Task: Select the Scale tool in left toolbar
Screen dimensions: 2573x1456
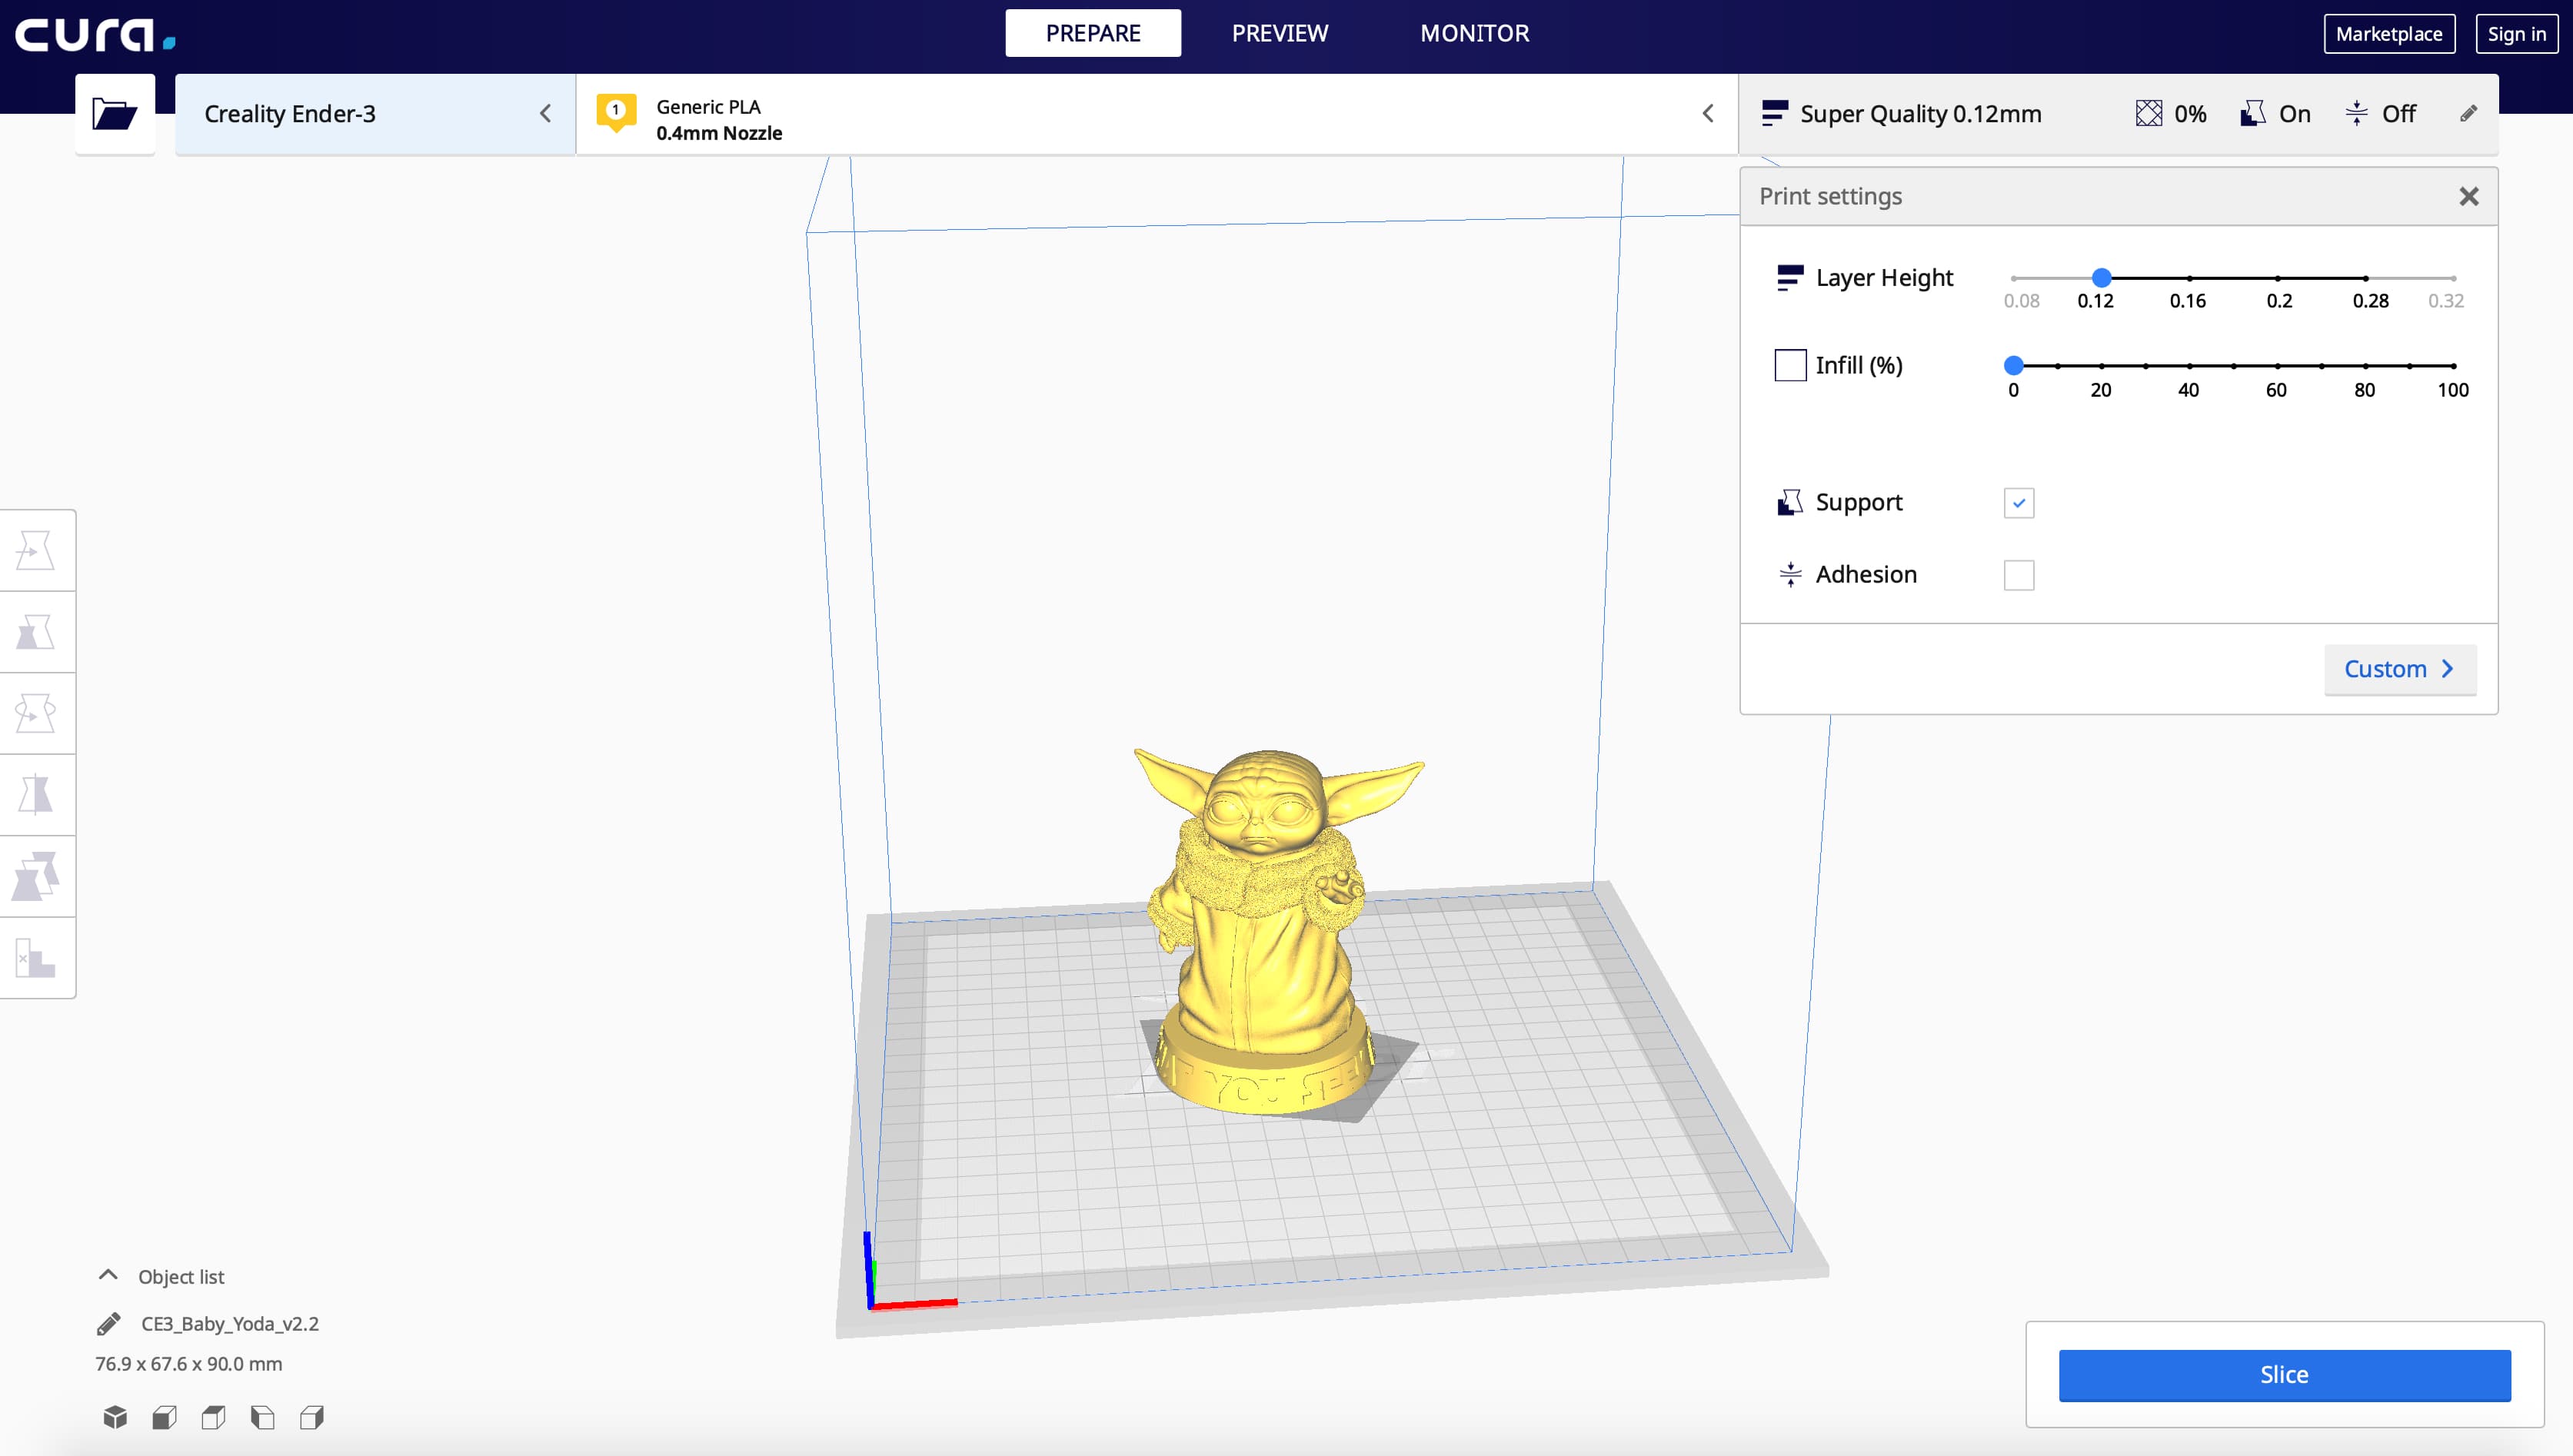Action: tap(36, 632)
